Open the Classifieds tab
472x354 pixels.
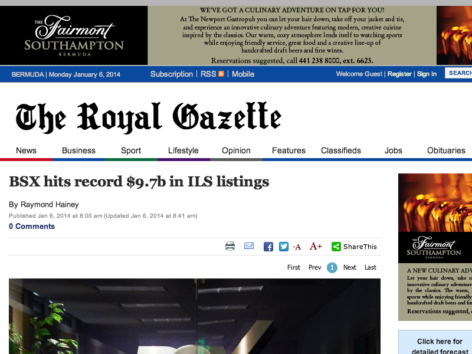point(341,150)
